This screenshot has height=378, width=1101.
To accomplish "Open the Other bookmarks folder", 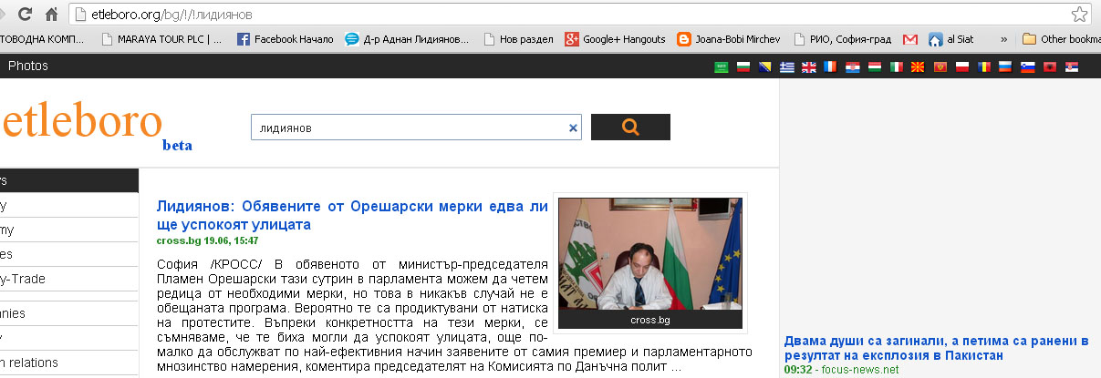I will pos(1061,39).
